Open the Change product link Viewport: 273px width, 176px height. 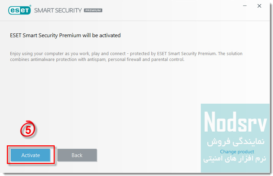[x=237, y=152]
